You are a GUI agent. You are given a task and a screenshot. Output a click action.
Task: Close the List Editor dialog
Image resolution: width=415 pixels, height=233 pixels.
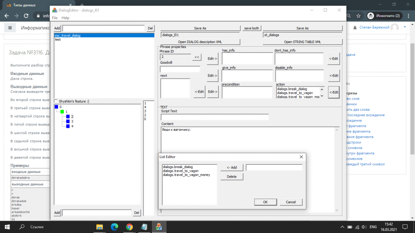[x=301, y=157]
